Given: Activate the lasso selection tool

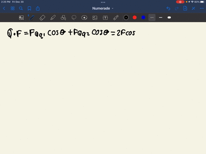Looking at the screenshot, I should [74, 18].
